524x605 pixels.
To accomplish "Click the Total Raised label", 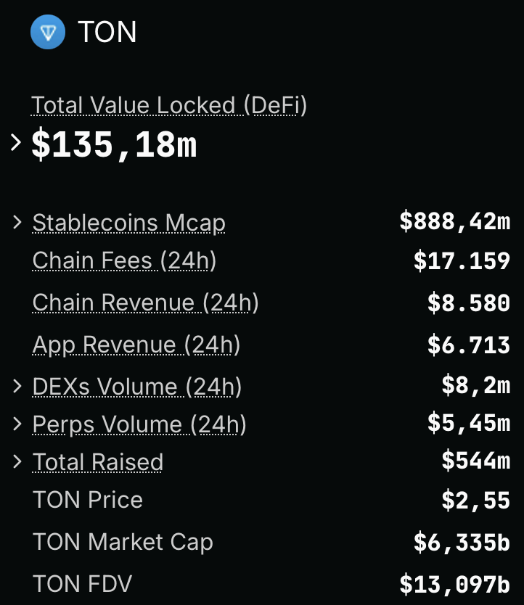I will [98, 462].
